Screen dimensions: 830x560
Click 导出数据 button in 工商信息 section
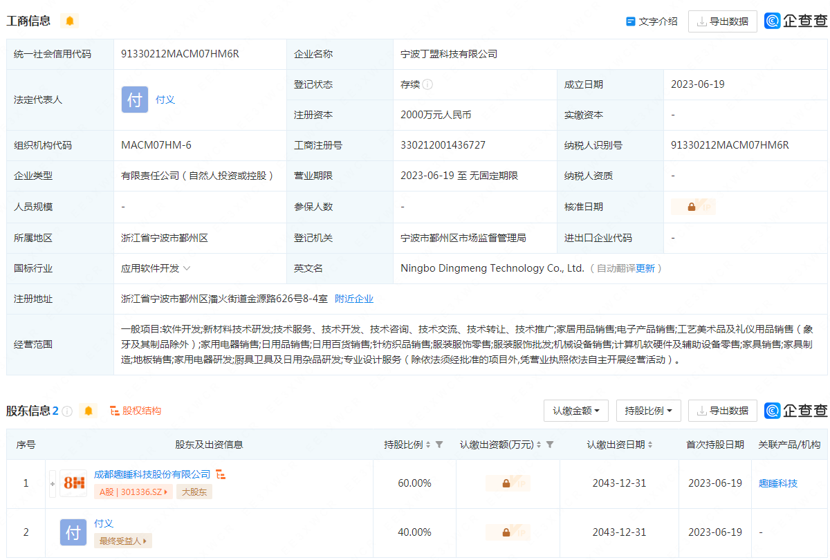(722, 21)
